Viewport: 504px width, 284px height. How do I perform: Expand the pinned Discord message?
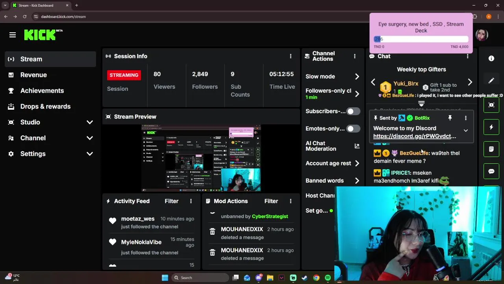(465, 131)
